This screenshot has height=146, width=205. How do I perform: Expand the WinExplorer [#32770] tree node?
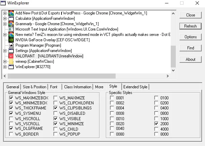tap(5, 67)
